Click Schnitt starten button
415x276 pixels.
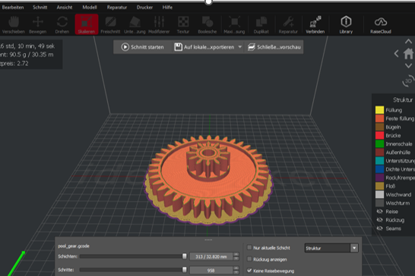[x=142, y=47]
